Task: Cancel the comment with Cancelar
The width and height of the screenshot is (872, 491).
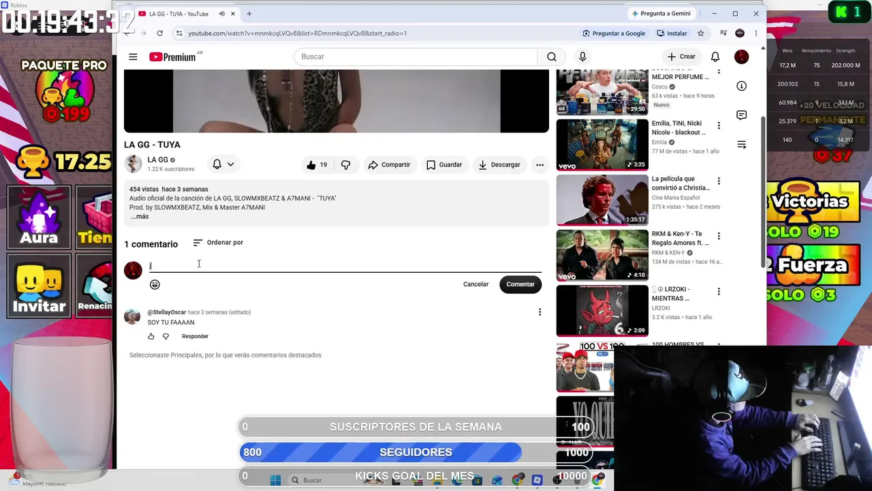Action: [x=476, y=284]
